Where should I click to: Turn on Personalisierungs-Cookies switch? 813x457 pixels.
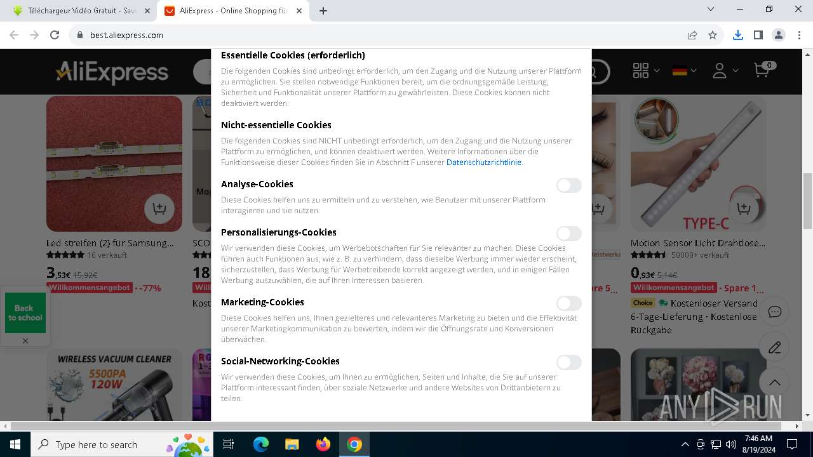(x=569, y=234)
